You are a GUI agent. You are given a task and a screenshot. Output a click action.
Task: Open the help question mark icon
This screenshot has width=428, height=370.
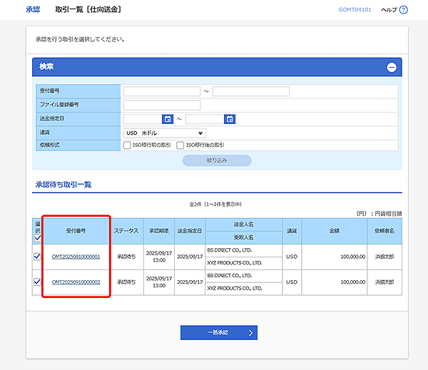pyautogui.click(x=403, y=10)
